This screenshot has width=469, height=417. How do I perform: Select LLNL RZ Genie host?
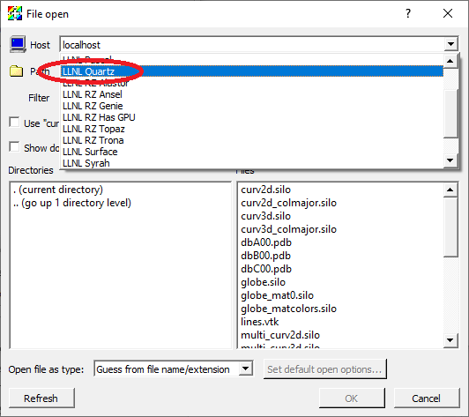tap(252, 106)
